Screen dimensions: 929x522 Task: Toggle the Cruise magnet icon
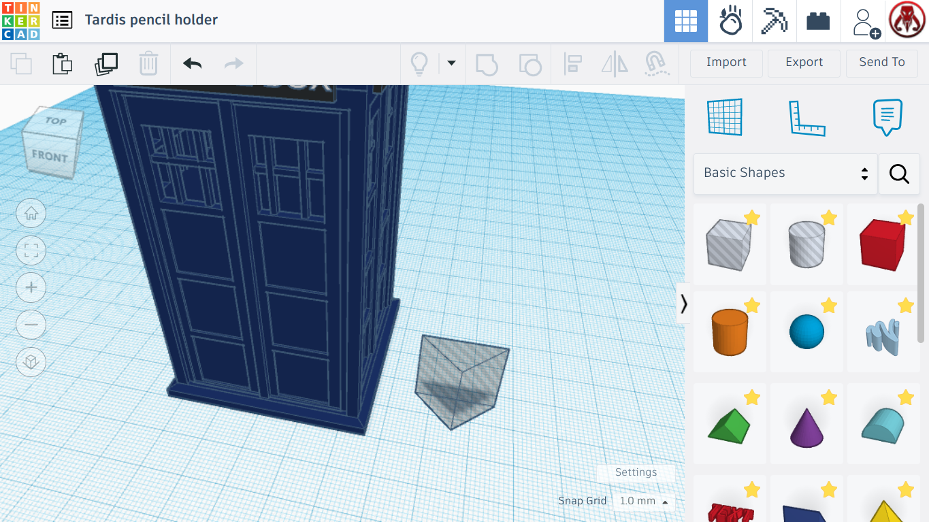[x=655, y=64]
